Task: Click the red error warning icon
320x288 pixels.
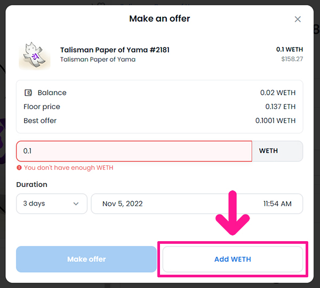Action: 19,168
